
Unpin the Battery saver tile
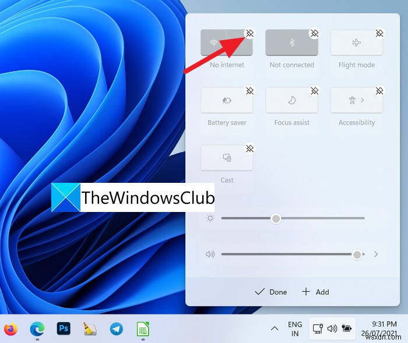(x=250, y=91)
